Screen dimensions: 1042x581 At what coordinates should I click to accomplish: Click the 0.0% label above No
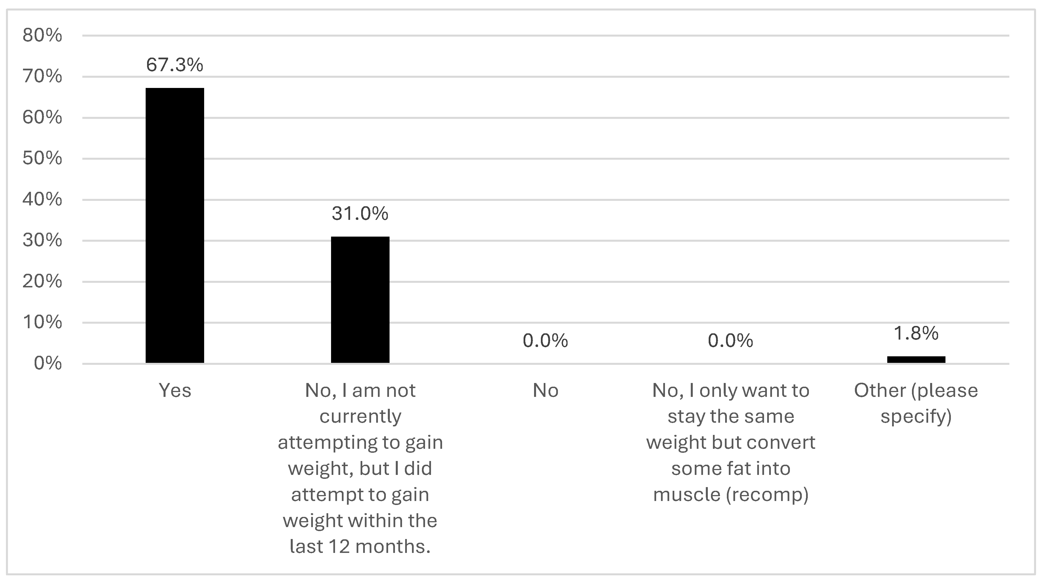[545, 341]
